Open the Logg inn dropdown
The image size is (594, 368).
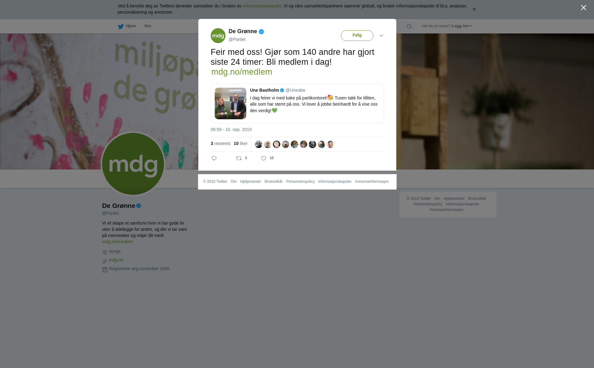pos(462,26)
